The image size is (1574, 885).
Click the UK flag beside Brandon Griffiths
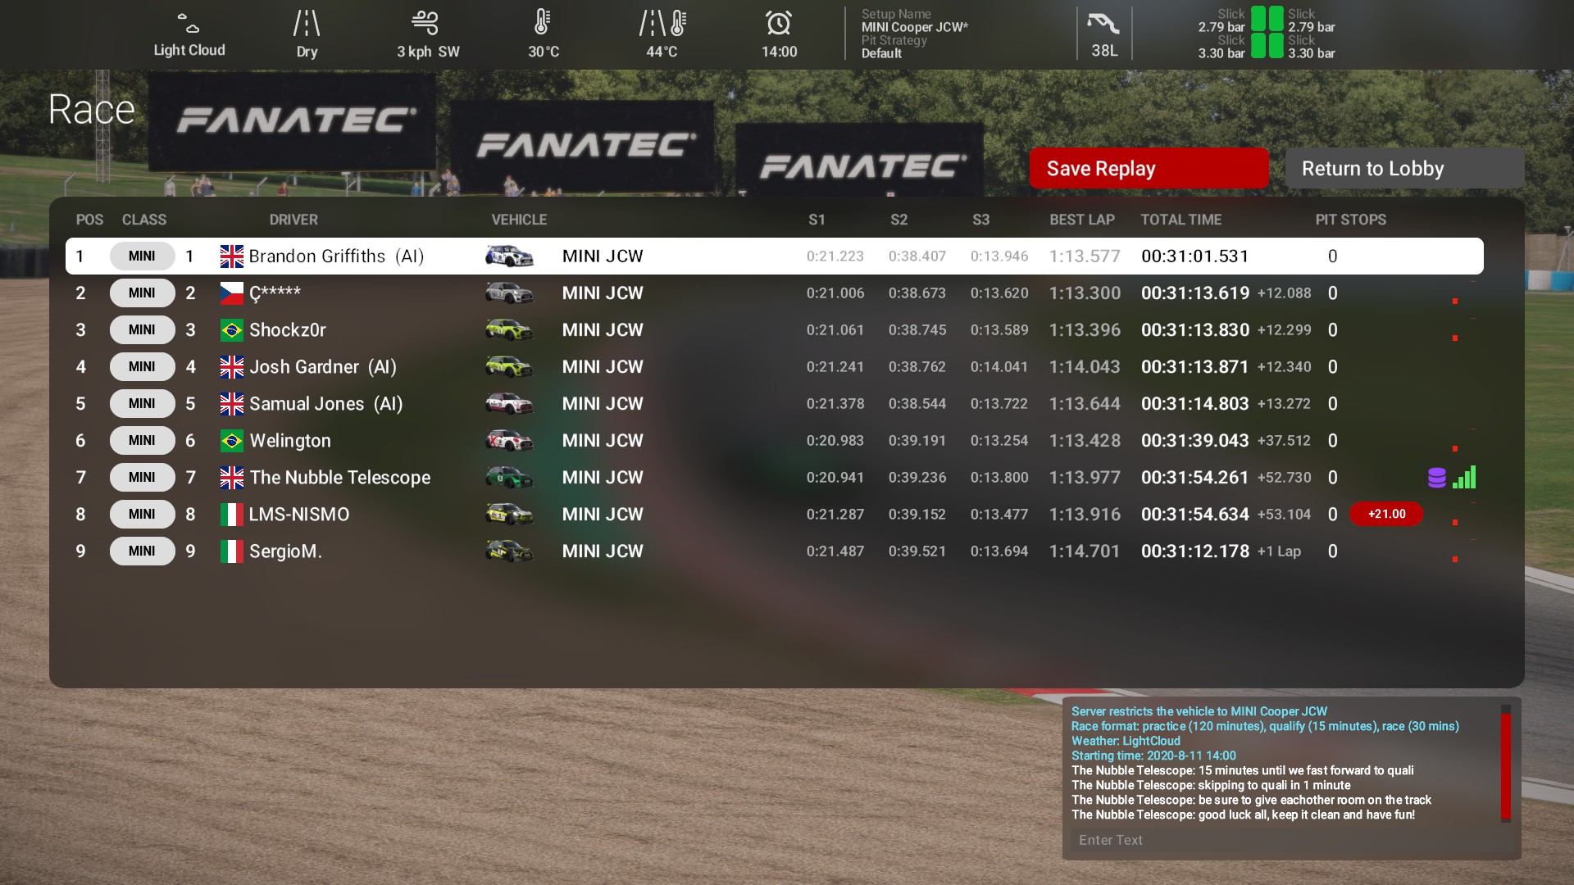click(232, 256)
